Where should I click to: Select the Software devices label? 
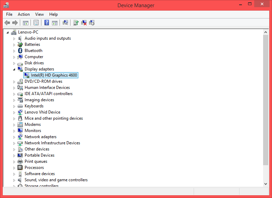click(x=40, y=174)
